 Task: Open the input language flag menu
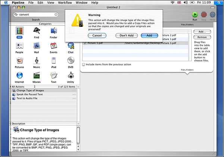click(x=179, y=3)
